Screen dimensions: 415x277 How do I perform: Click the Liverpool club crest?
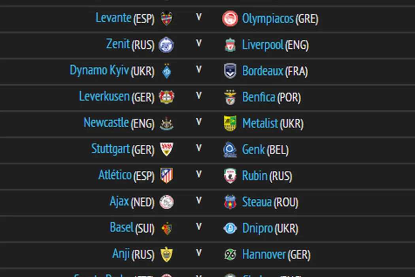point(230,45)
